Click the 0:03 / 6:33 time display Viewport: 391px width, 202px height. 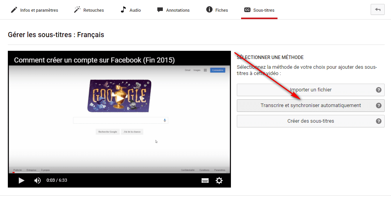(57, 181)
